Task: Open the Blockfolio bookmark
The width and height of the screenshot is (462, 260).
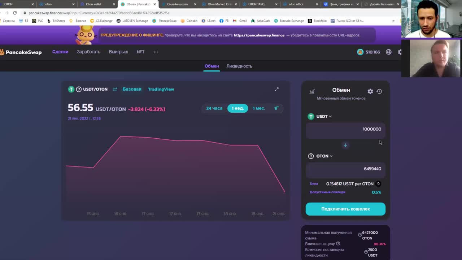Action: click(x=317, y=21)
